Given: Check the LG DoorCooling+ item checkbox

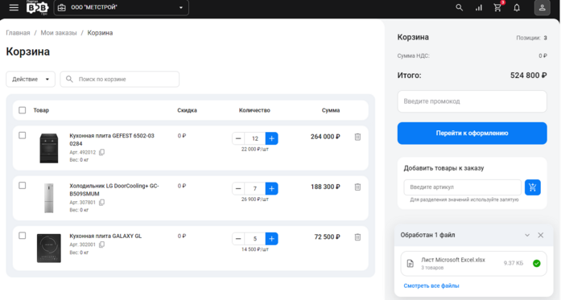Looking at the screenshot, I should (x=23, y=186).
